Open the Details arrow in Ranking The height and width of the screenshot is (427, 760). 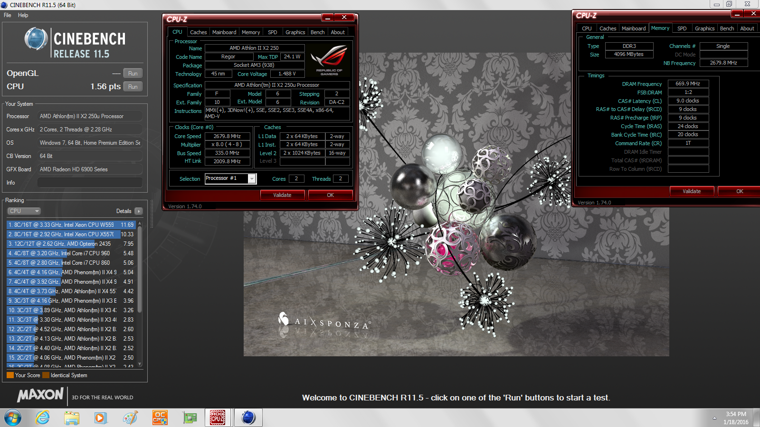[x=138, y=211]
